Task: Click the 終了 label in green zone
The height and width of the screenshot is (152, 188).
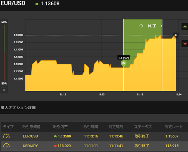Action: (x=152, y=26)
